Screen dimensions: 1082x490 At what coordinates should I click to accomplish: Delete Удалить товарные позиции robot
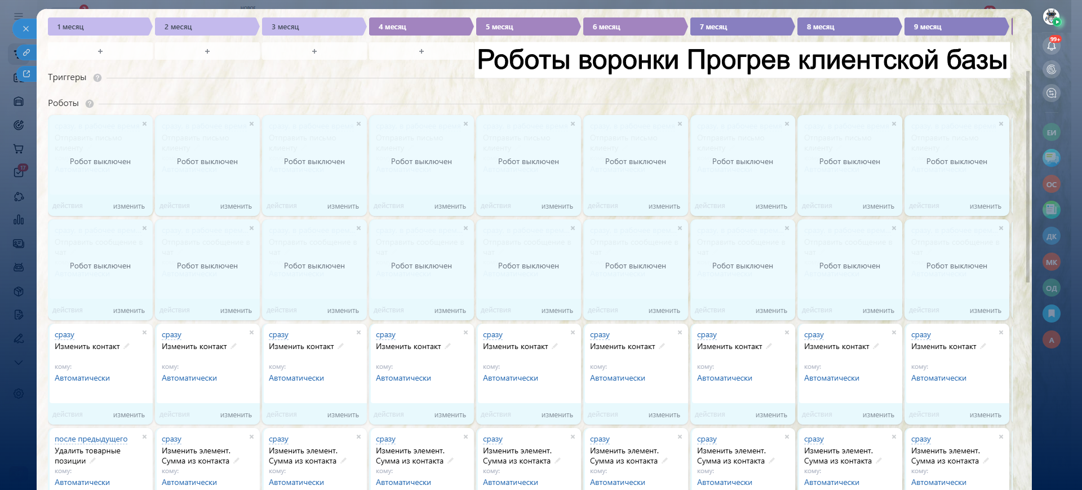pyautogui.click(x=144, y=437)
